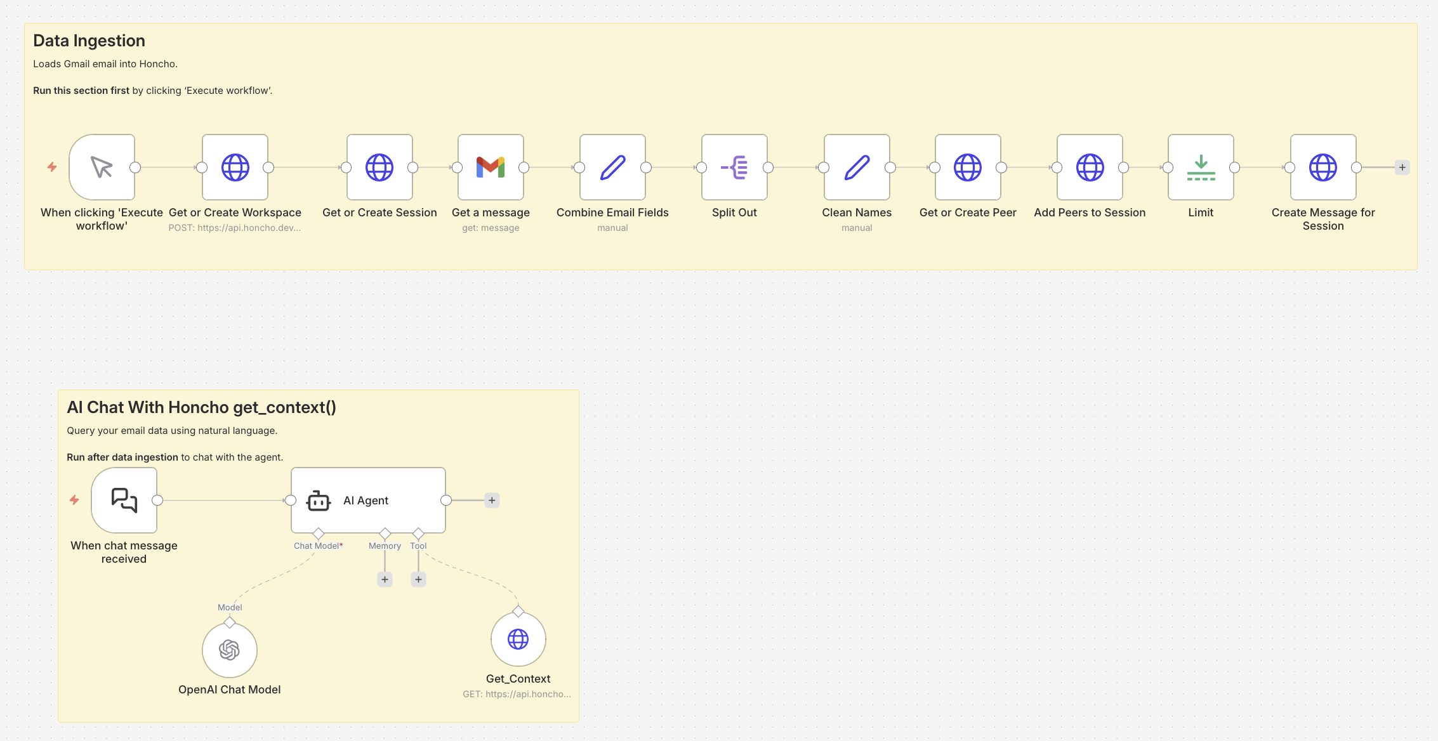Select the 'Clean Names' node
Image resolution: width=1438 pixels, height=741 pixels.
click(856, 167)
